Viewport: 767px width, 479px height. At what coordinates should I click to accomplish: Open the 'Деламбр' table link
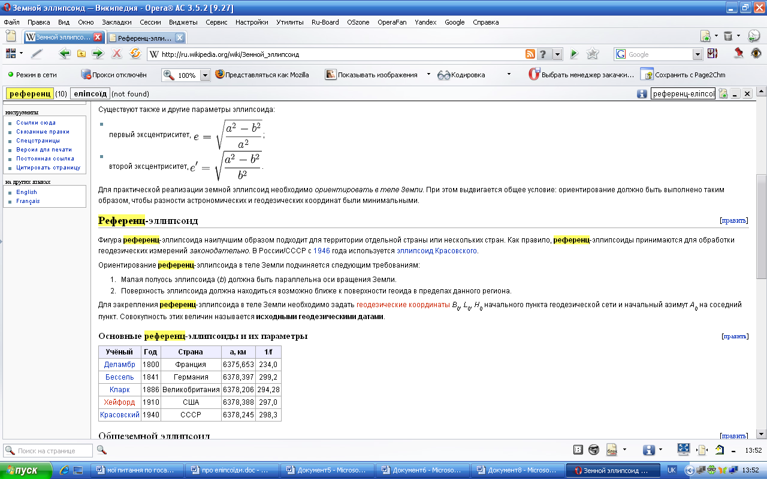(x=120, y=365)
